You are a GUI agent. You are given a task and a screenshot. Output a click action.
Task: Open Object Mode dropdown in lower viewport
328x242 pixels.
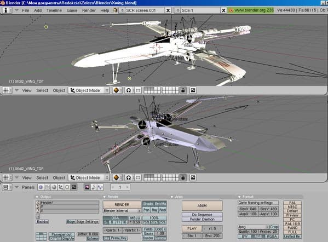(x=89, y=177)
